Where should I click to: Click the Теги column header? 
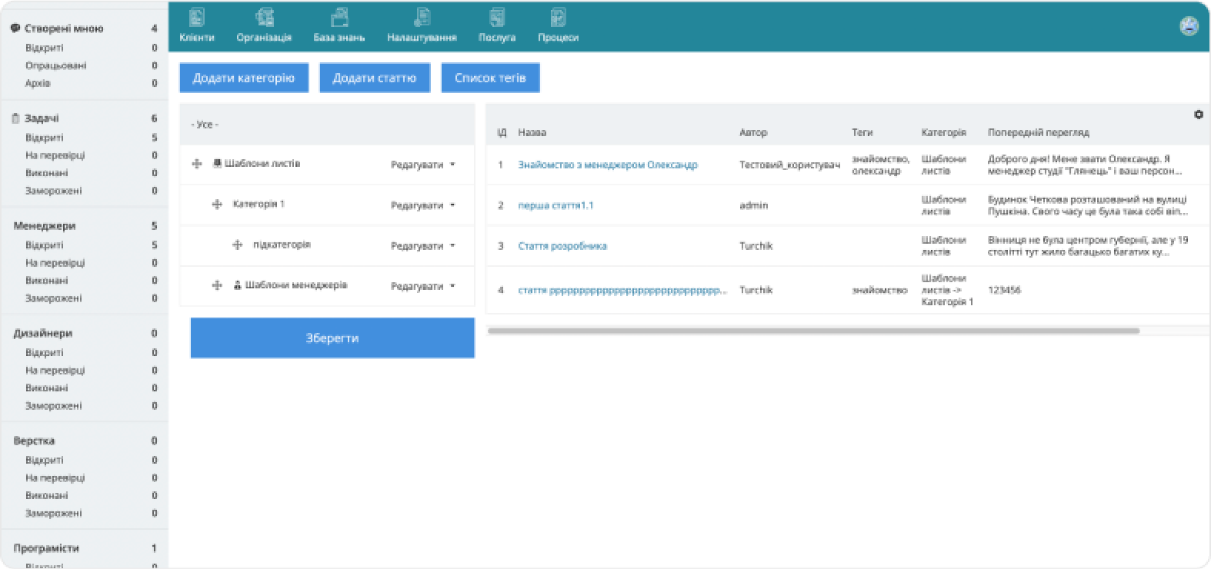click(862, 132)
